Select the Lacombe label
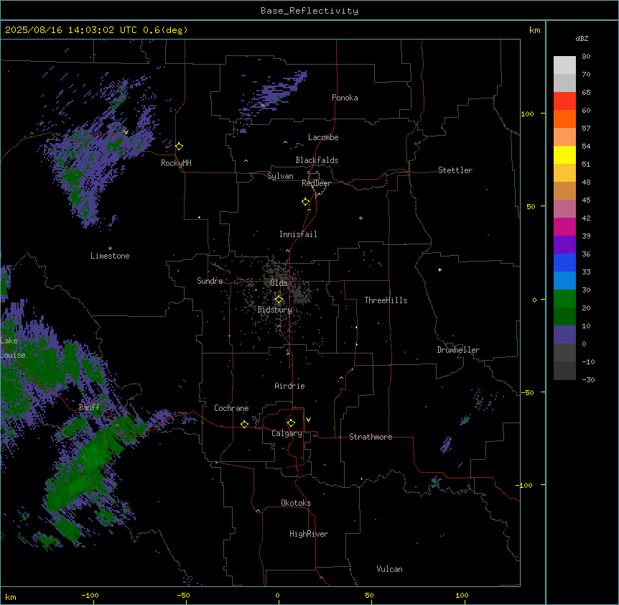The image size is (619, 605). (x=323, y=137)
